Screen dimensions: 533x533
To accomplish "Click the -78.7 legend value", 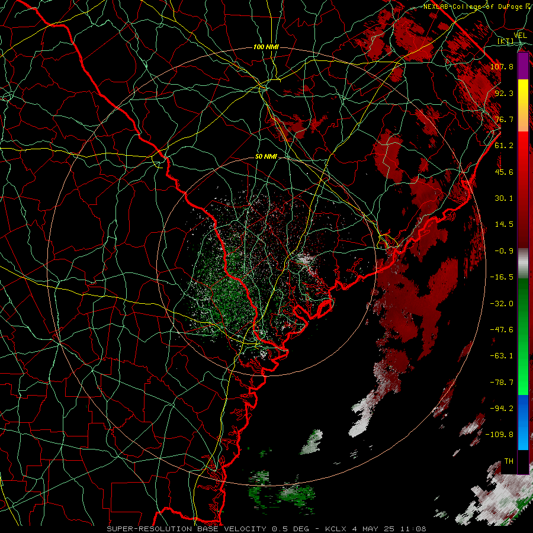I will 502,383.
